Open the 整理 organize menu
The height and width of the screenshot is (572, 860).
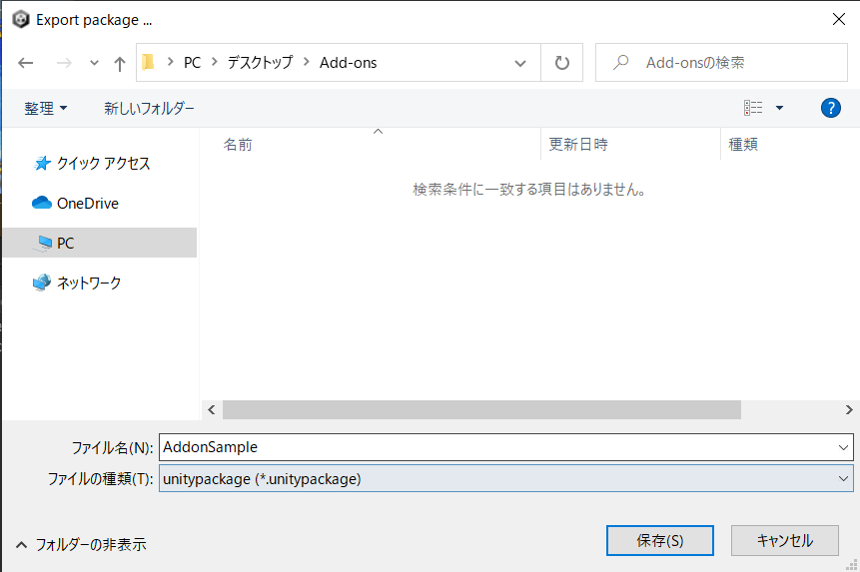pos(46,108)
